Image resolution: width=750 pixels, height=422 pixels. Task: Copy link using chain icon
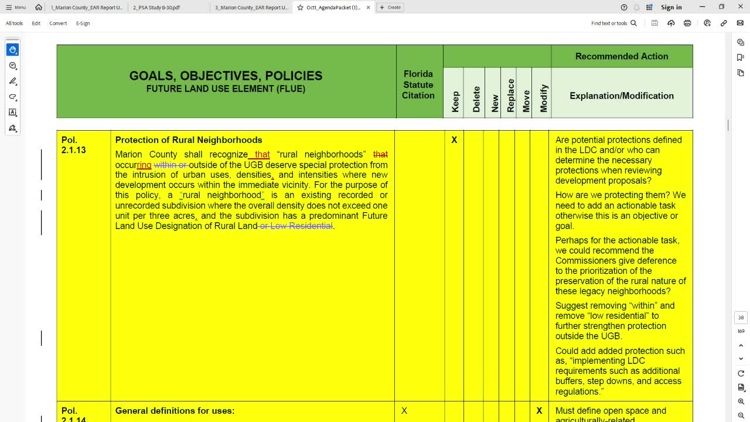[x=724, y=23]
